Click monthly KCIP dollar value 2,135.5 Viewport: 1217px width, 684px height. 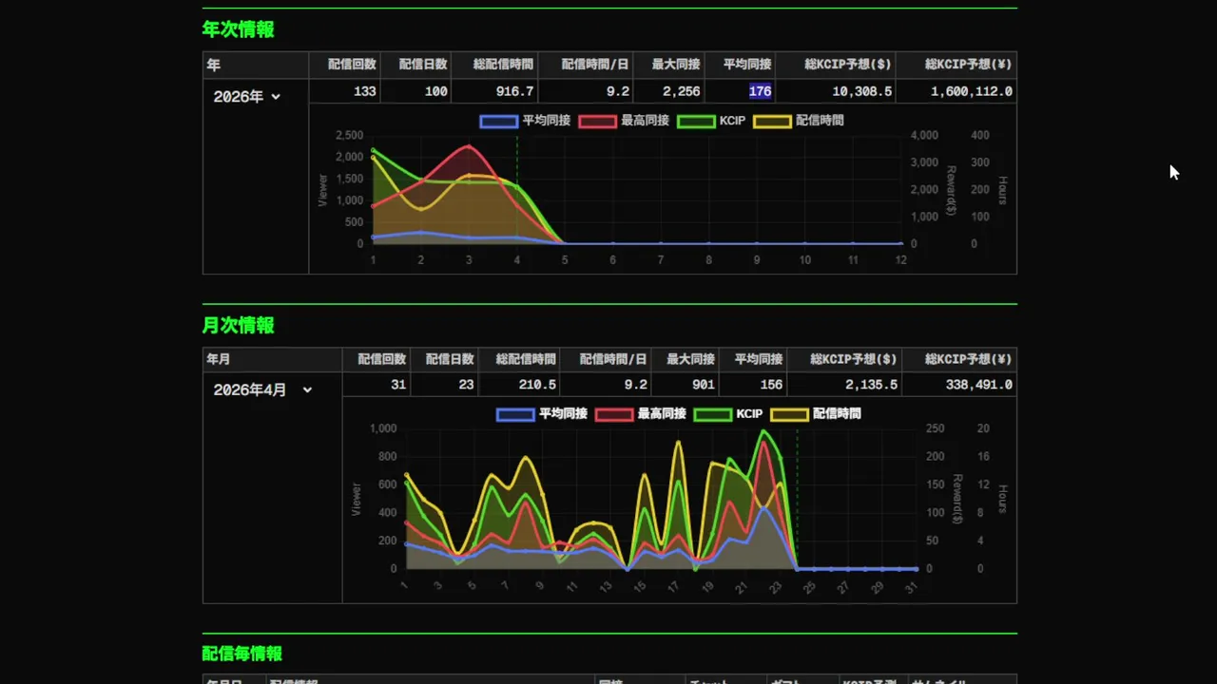[x=872, y=385]
